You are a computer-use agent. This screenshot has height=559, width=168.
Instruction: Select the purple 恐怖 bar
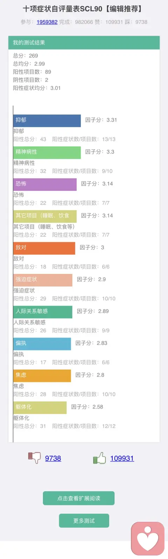45,184
